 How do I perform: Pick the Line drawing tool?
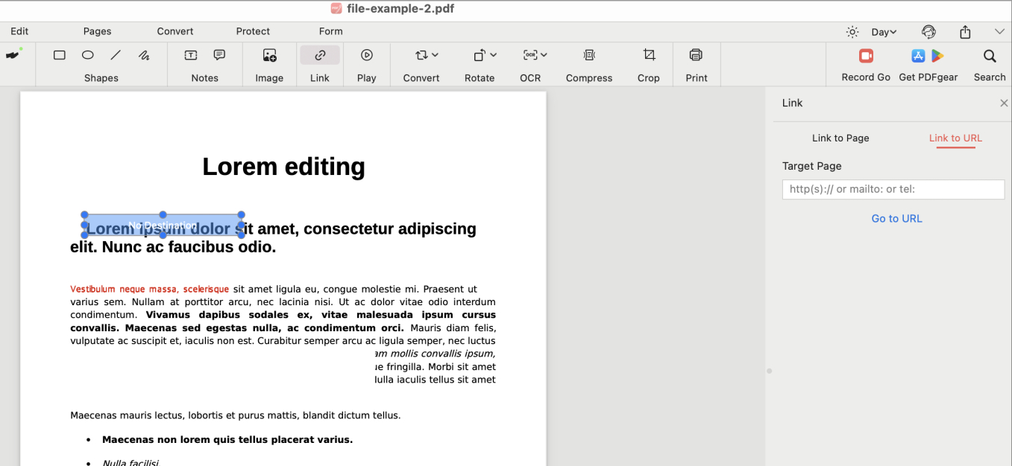coord(115,54)
